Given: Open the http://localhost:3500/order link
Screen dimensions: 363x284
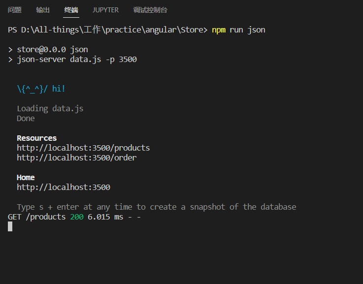Looking at the screenshot, I should pyautogui.click(x=77, y=158).
